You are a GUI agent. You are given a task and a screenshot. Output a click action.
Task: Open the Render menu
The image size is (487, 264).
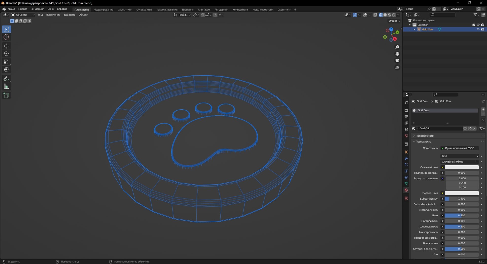pos(37,9)
